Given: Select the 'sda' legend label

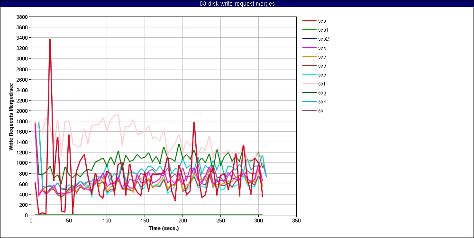Looking at the screenshot, I should point(322,21).
